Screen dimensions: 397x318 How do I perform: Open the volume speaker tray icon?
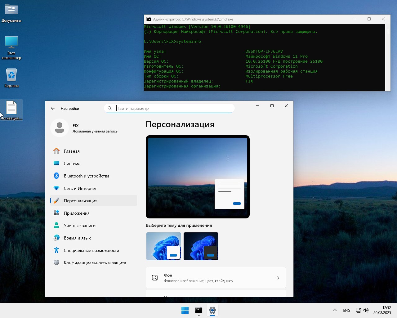tap(366, 310)
